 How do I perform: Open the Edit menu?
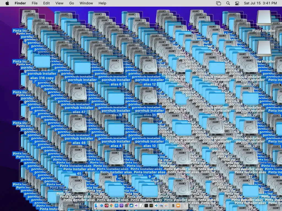coord(46,3)
